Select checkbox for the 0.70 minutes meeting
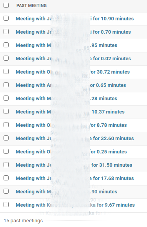Image resolution: width=147 pixels, height=227 pixels. click(x=6, y=32)
